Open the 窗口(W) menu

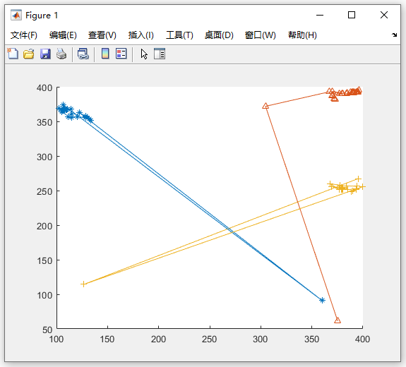point(261,35)
